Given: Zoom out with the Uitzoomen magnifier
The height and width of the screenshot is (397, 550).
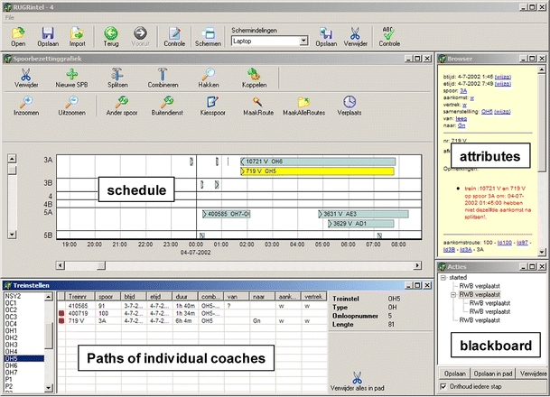Looking at the screenshot, I should [71, 102].
